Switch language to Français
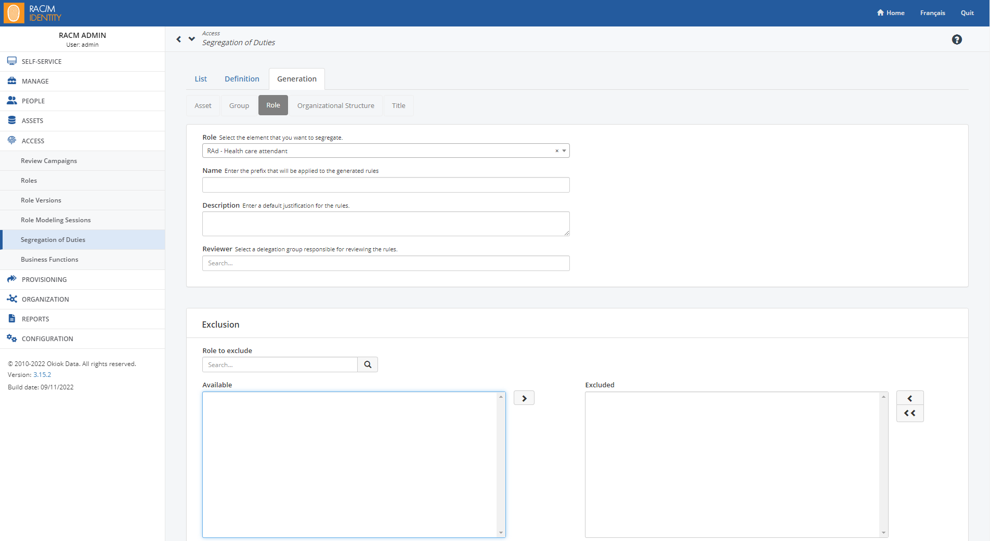Viewport: 990px width, 541px height. click(932, 13)
